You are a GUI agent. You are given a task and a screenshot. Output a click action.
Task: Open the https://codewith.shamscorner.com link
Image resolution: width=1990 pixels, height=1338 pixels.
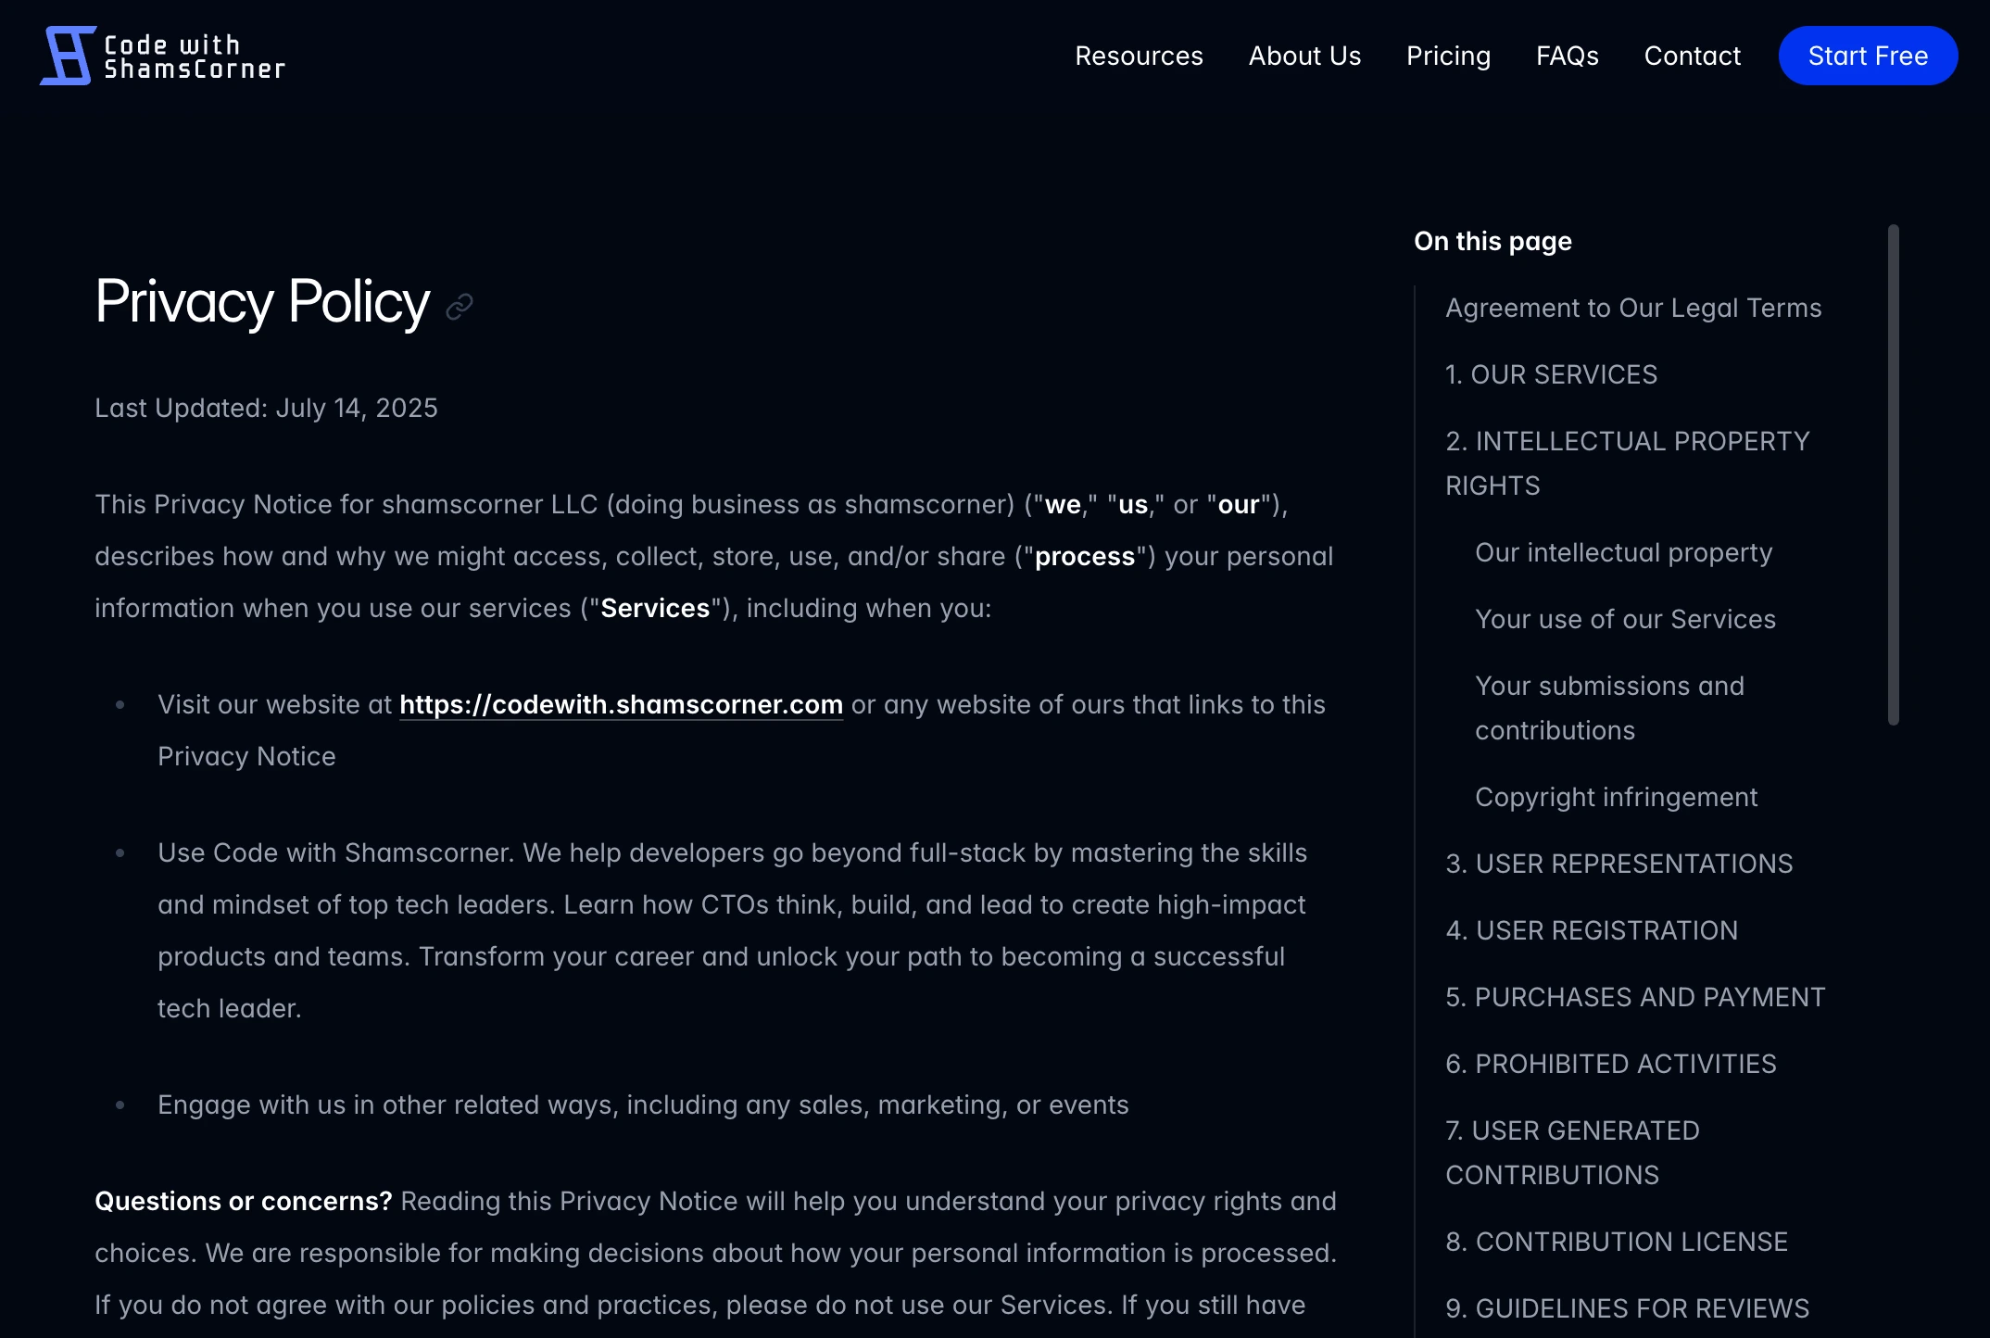621,704
